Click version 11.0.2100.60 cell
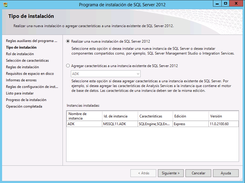Screen dimensions: 245x183 point(223,124)
